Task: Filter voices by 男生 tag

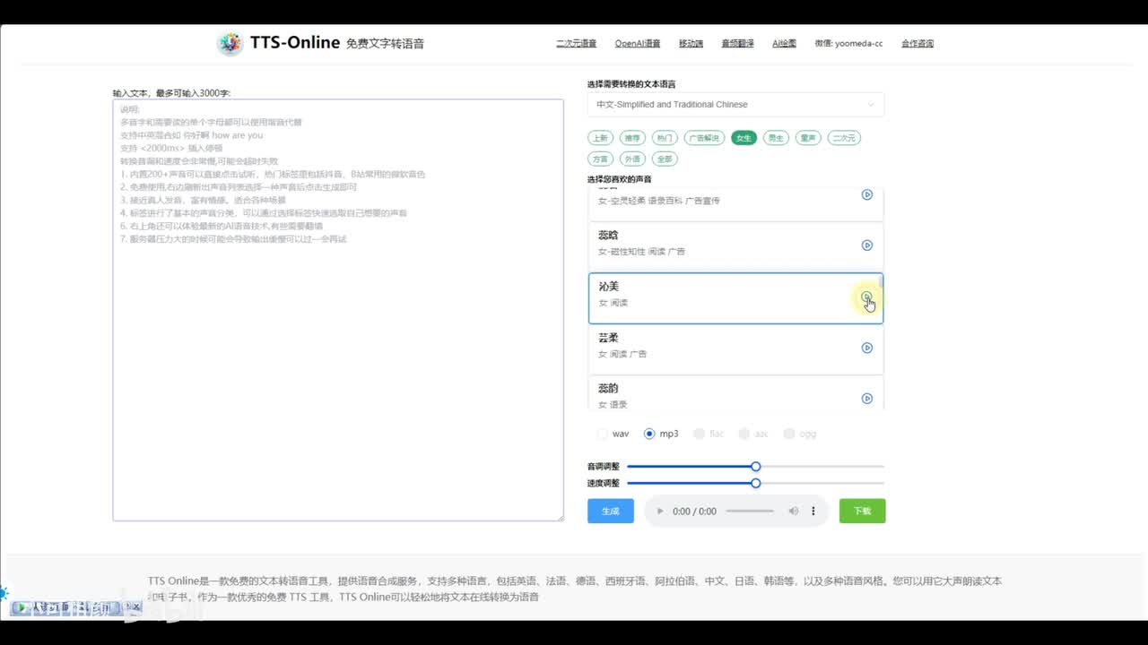Action: (x=775, y=138)
